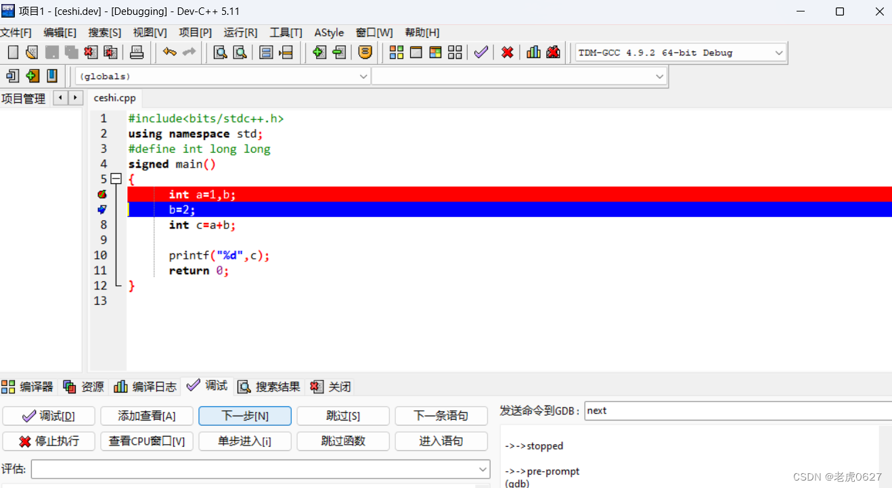The width and height of the screenshot is (892, 488).
Task: Click the Remove from project minus icon
Action: [339, 52]
